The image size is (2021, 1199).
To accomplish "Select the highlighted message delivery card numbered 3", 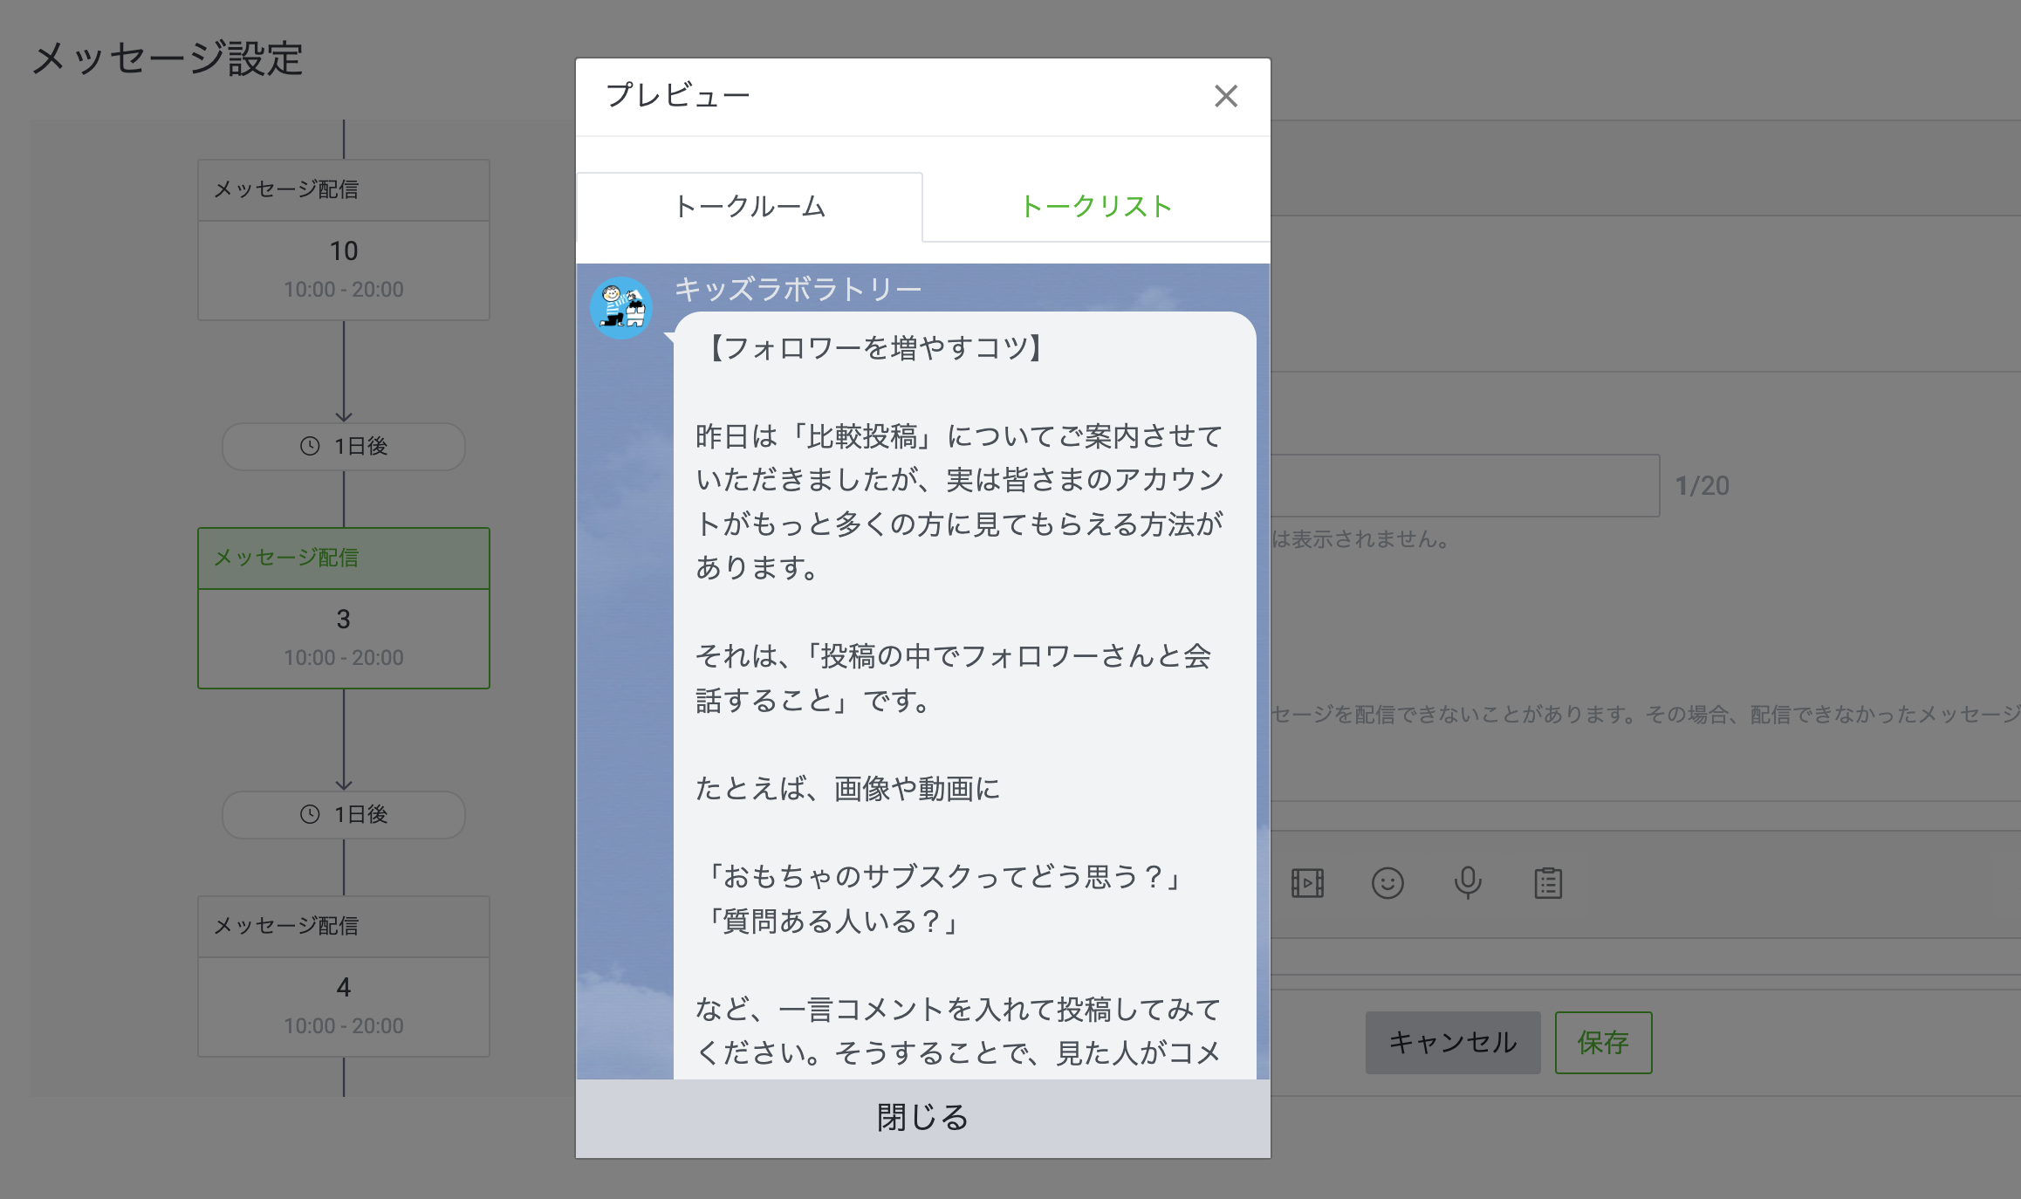I will pos(344,608).
